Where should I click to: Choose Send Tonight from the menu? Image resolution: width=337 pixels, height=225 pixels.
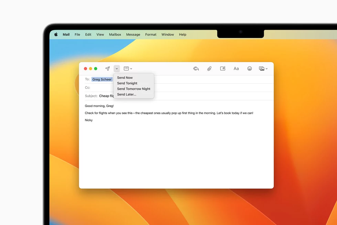pyautogui.click(x=134, y=83)
